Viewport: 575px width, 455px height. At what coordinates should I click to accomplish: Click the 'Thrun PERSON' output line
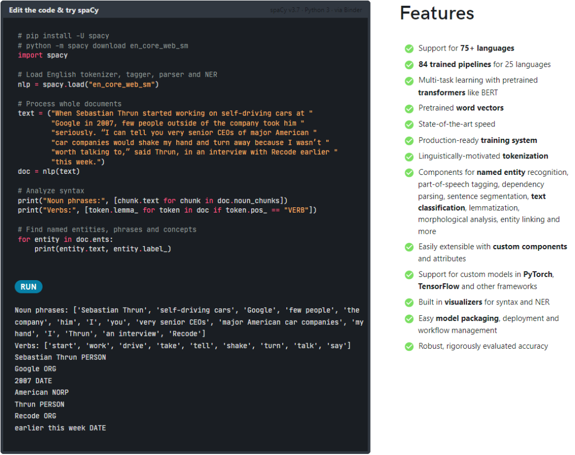pyautogui.click(x=39, y=404)
